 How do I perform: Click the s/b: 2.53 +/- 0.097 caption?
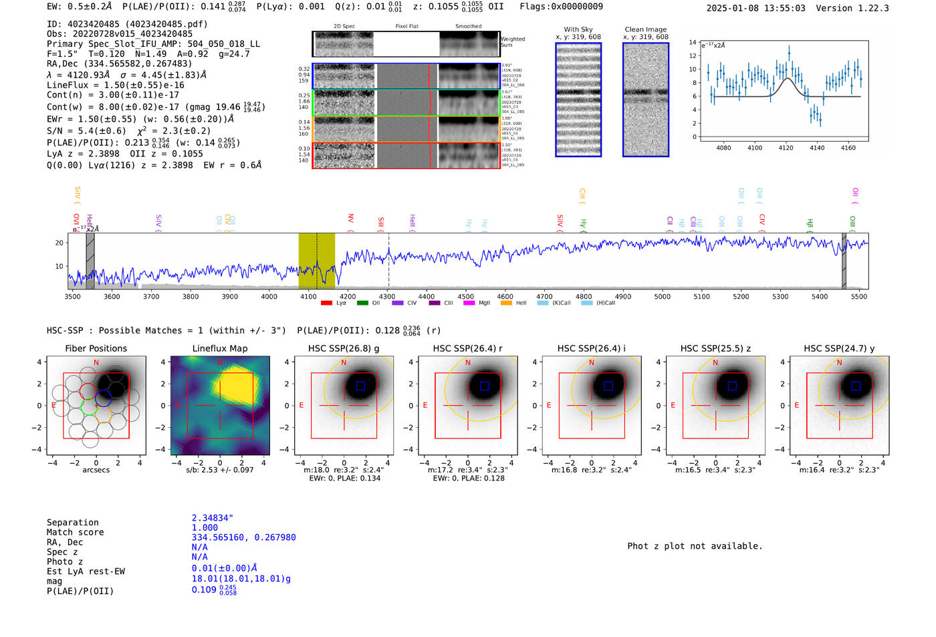(x=220, y=470)
